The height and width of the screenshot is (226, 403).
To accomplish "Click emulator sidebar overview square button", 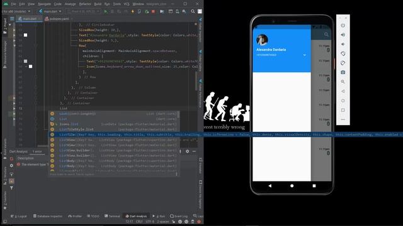I will (343, 110).
